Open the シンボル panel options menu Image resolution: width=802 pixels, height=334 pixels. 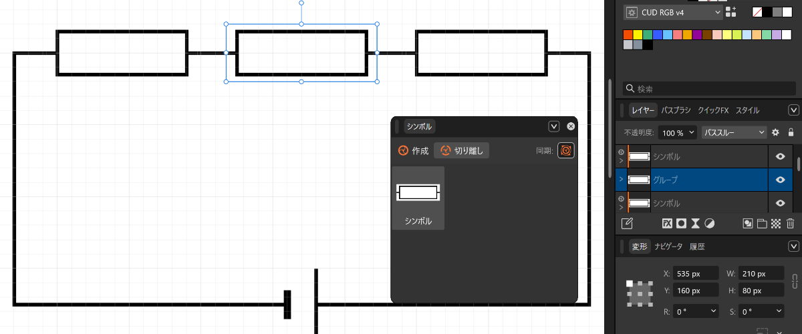(x=553, y=126)
